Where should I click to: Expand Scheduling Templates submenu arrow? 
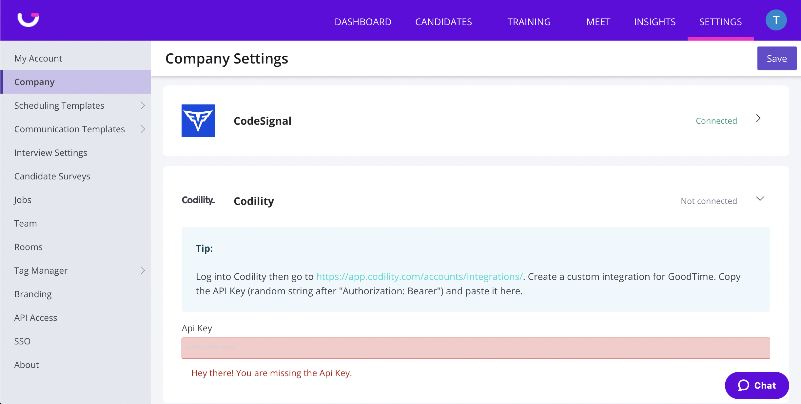(x=143, y=105)
